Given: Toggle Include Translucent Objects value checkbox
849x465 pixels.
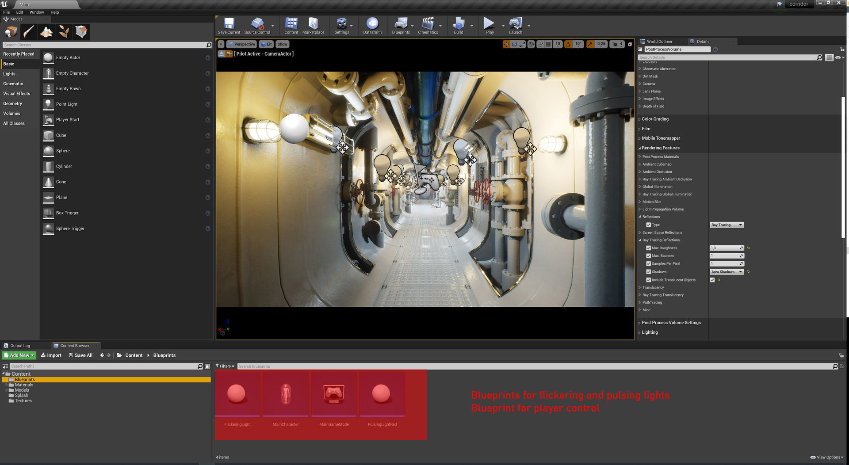Looking at the screenshot, I should tap(712, 280).
